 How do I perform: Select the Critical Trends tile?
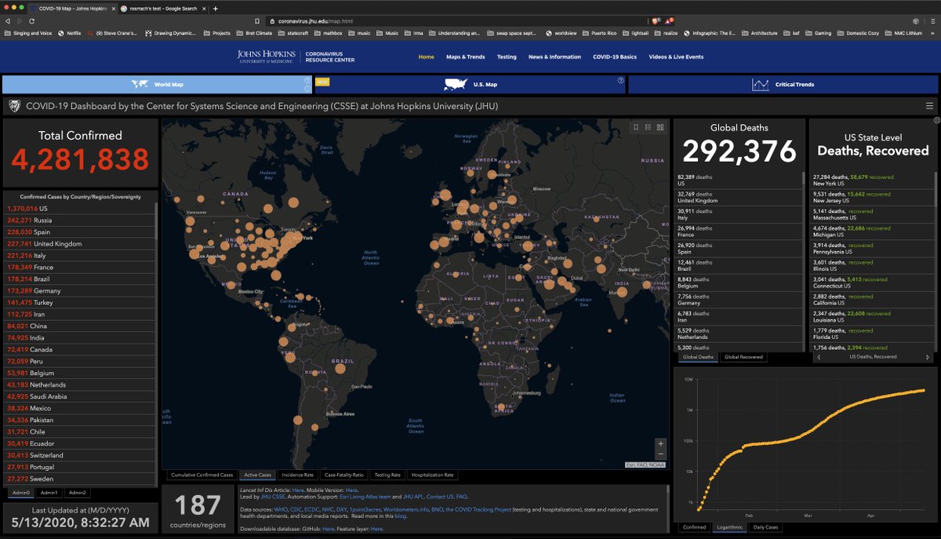click(x=783, y=84)
